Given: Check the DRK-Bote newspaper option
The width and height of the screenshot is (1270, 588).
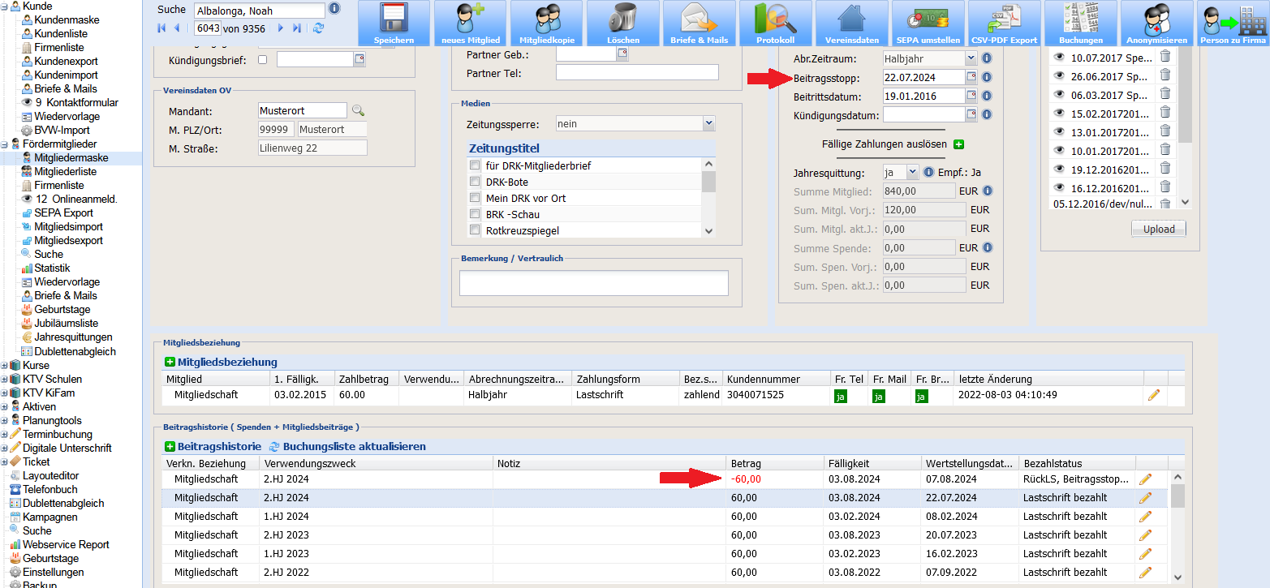Looking at the screenshot, I should [x=475, y=182].
